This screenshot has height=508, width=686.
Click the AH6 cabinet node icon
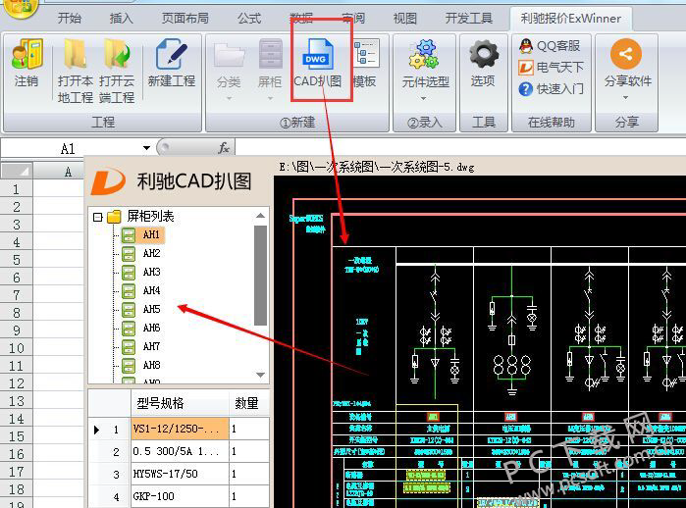click(x=129, y=329)
